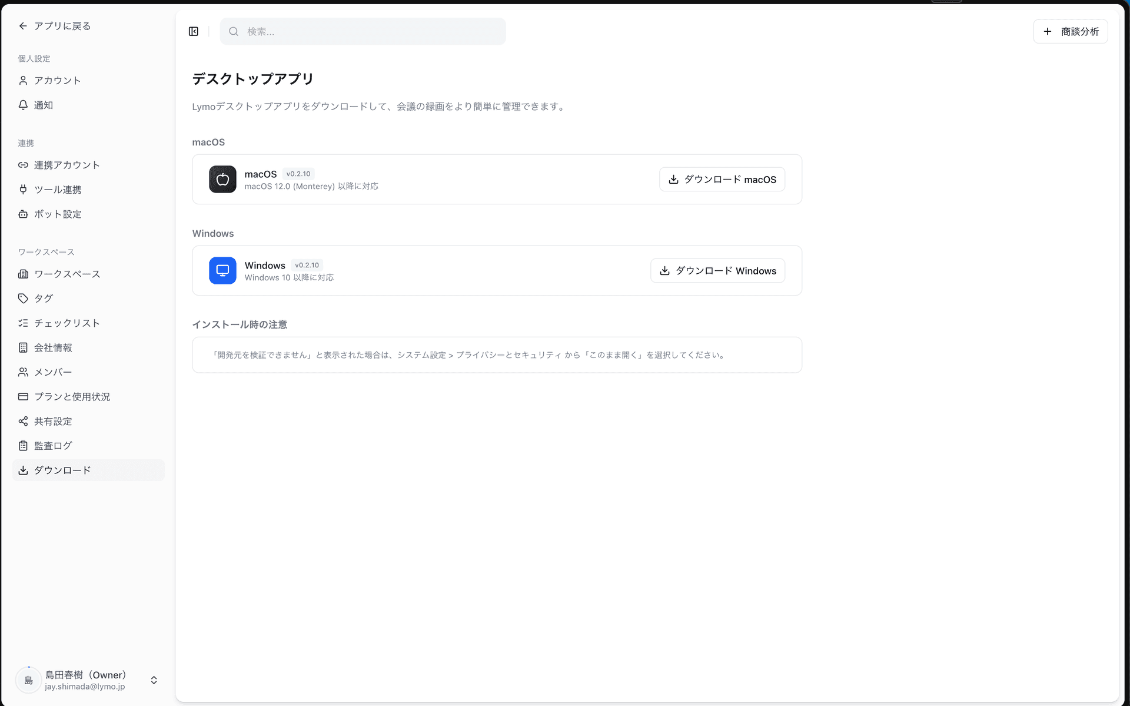Download the Windows desktop app

tap(717, 270)
